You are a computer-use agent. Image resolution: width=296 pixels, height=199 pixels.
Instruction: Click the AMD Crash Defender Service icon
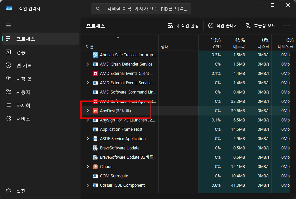[x=95, y=64]
